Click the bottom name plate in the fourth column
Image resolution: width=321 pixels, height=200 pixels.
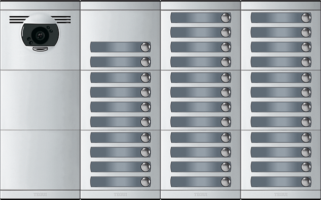(x=275, y=181)
